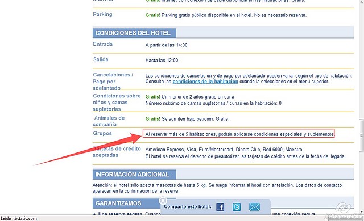Image resolution: width=364 pixels, height=221 pixels.
Task: Click 'Hasta las 12:00' text
Action: tap(162, 61)
